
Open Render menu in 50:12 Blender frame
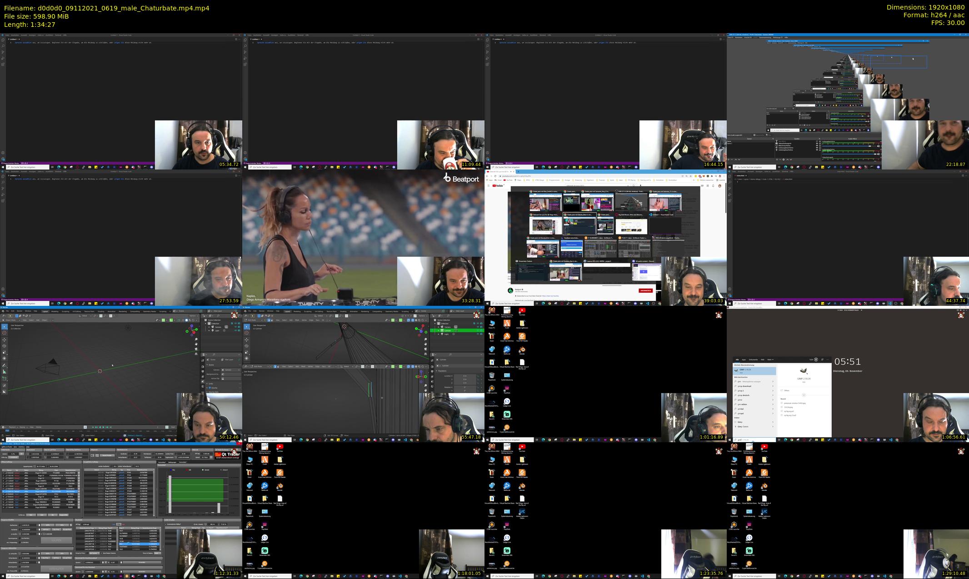[20, 311]
